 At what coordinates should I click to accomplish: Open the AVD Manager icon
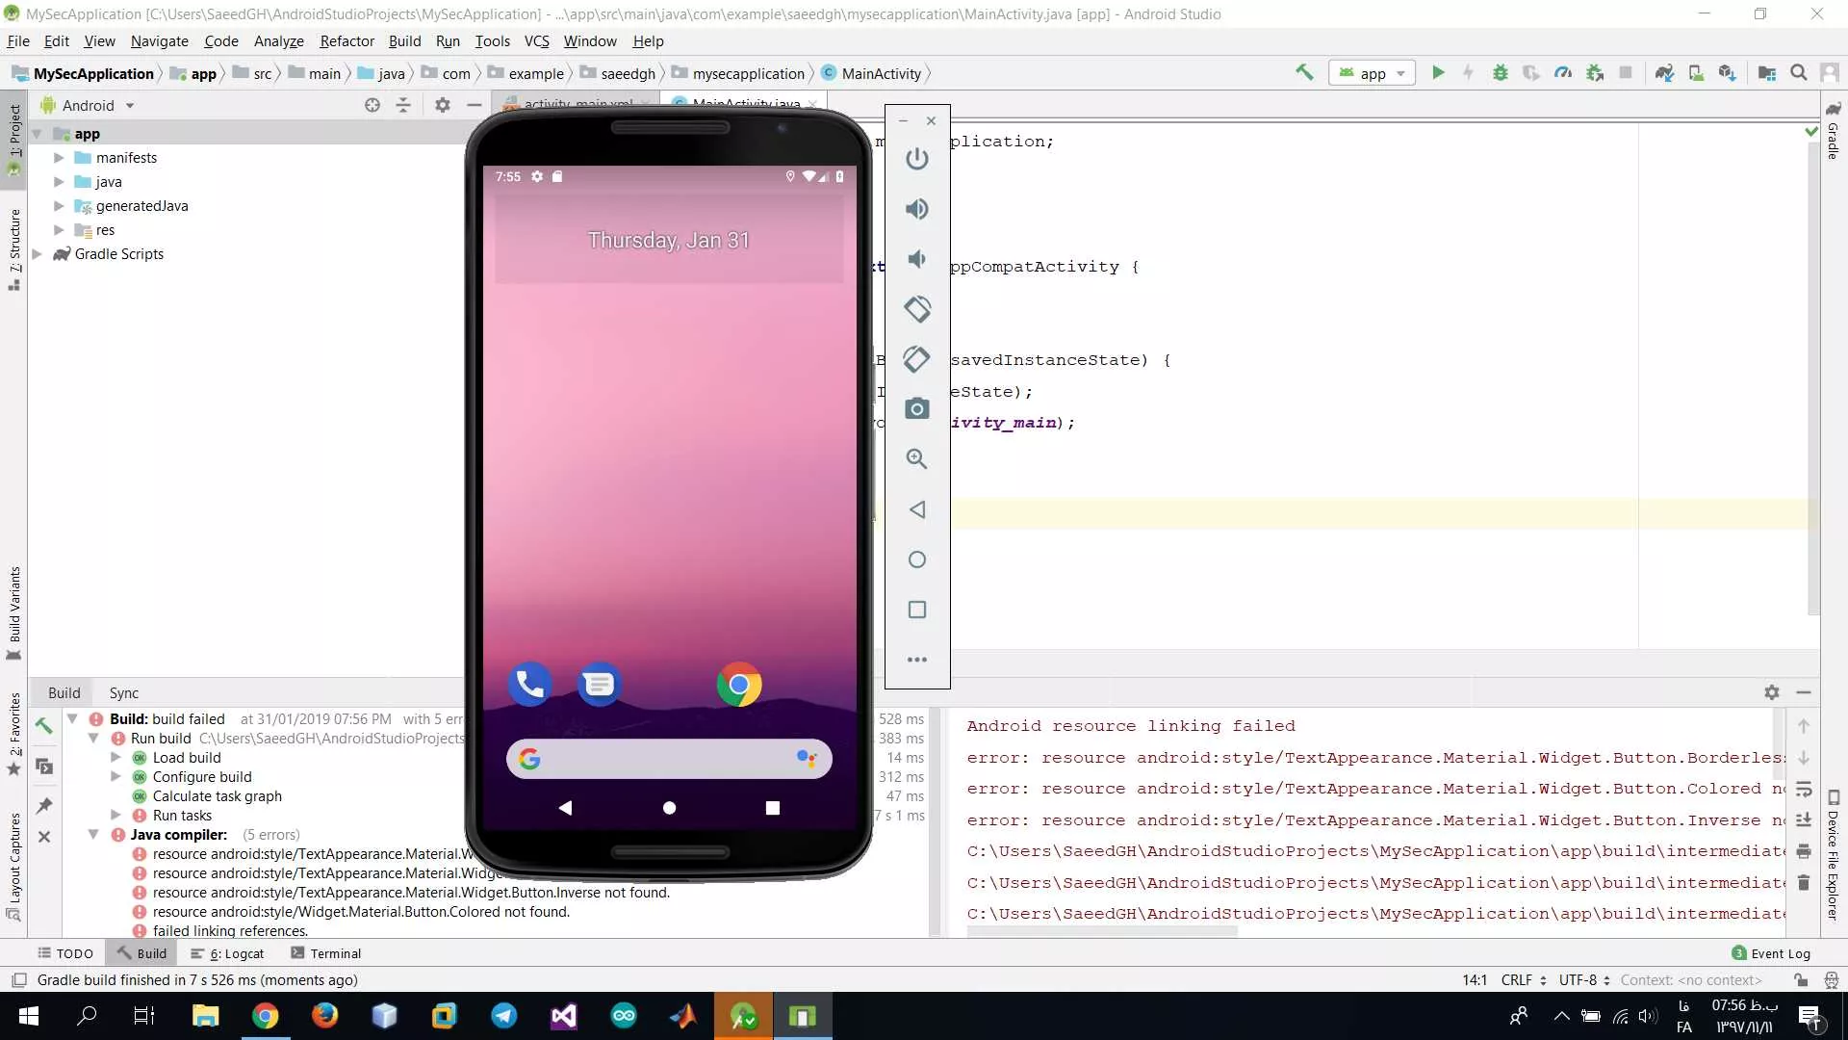pos(1696,72)
